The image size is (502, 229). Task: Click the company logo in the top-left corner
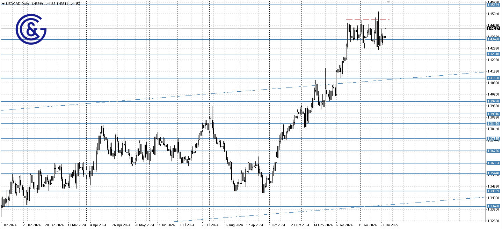pyautogui.click(x=31, y=29)
